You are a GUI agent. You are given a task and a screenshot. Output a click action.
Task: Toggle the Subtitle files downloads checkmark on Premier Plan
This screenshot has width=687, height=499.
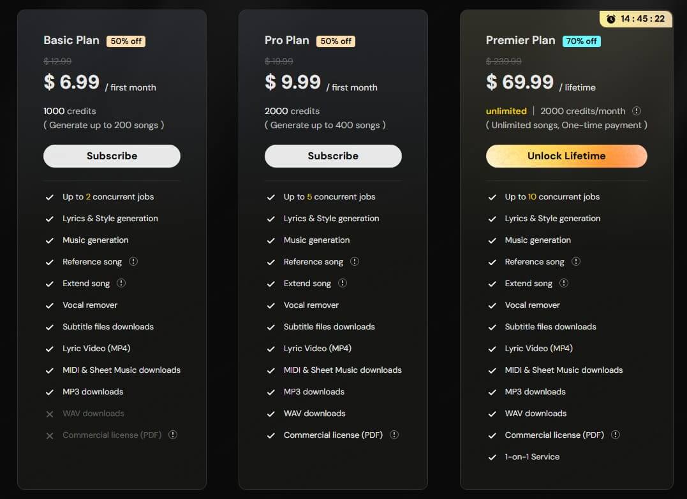point(492,326)
